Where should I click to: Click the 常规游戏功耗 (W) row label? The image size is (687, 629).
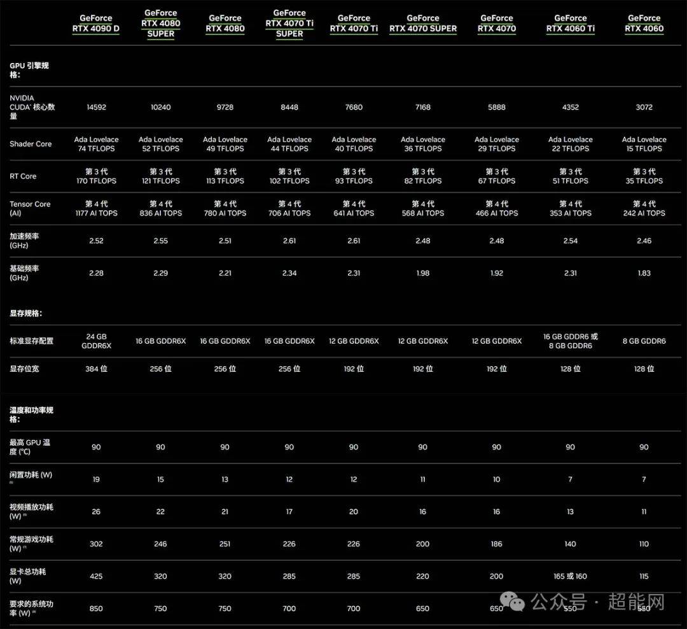pyautogui.click(x=32, y=544)
